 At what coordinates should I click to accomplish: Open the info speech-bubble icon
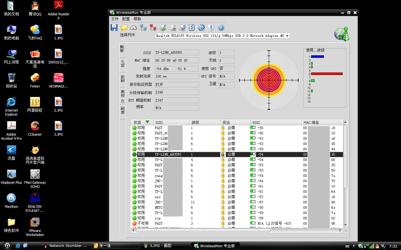tap(211, 27)
